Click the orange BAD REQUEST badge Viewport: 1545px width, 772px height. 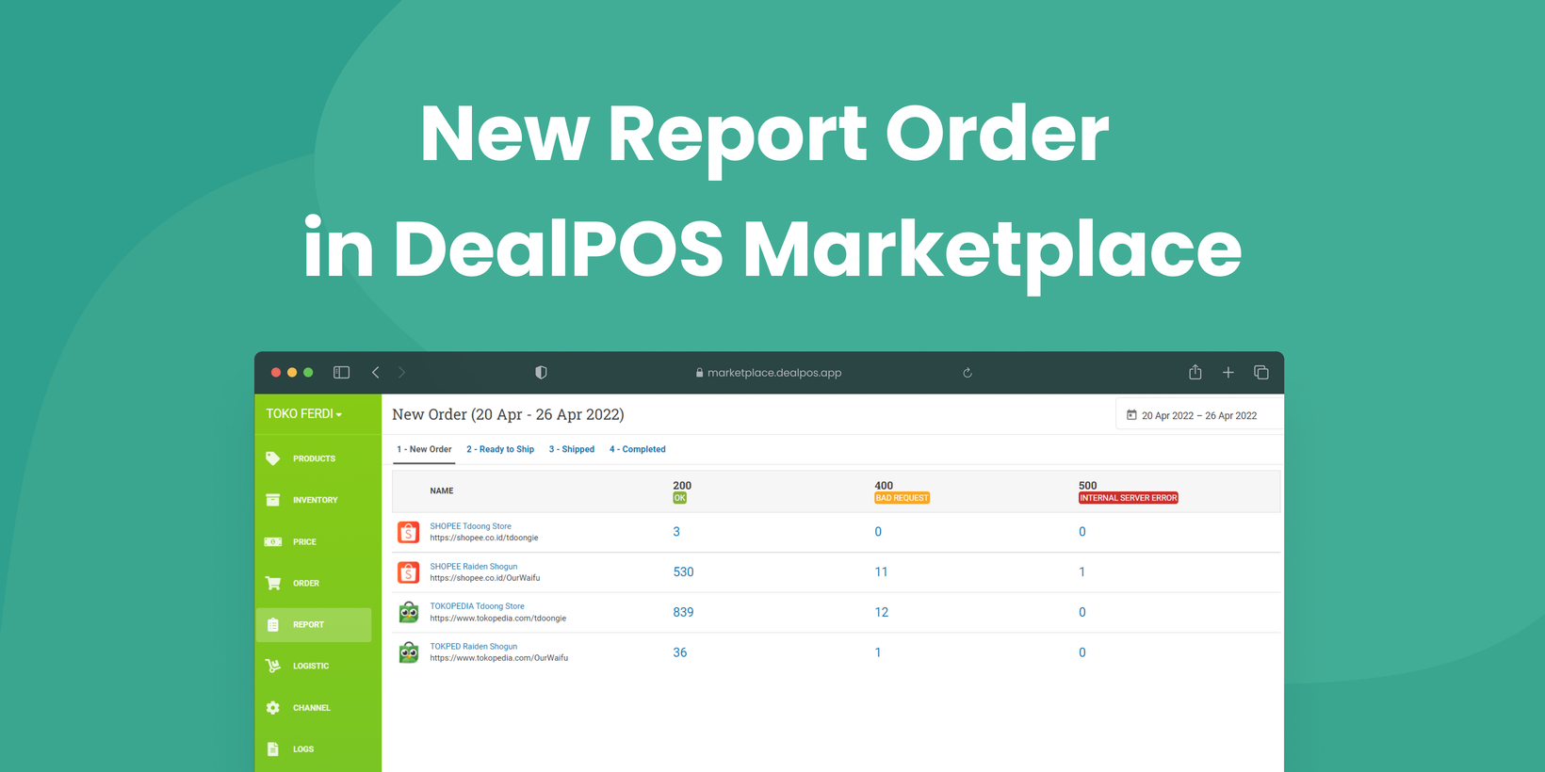coord(903,498)
